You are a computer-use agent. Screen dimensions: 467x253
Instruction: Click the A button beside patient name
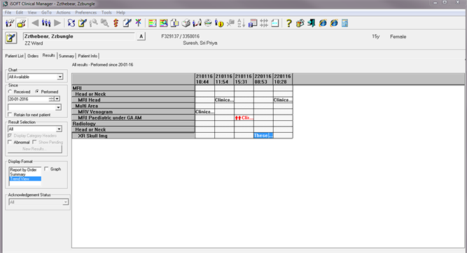(x=141, y=36)
